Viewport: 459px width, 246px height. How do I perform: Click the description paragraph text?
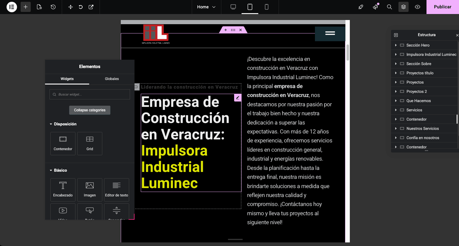290,141
